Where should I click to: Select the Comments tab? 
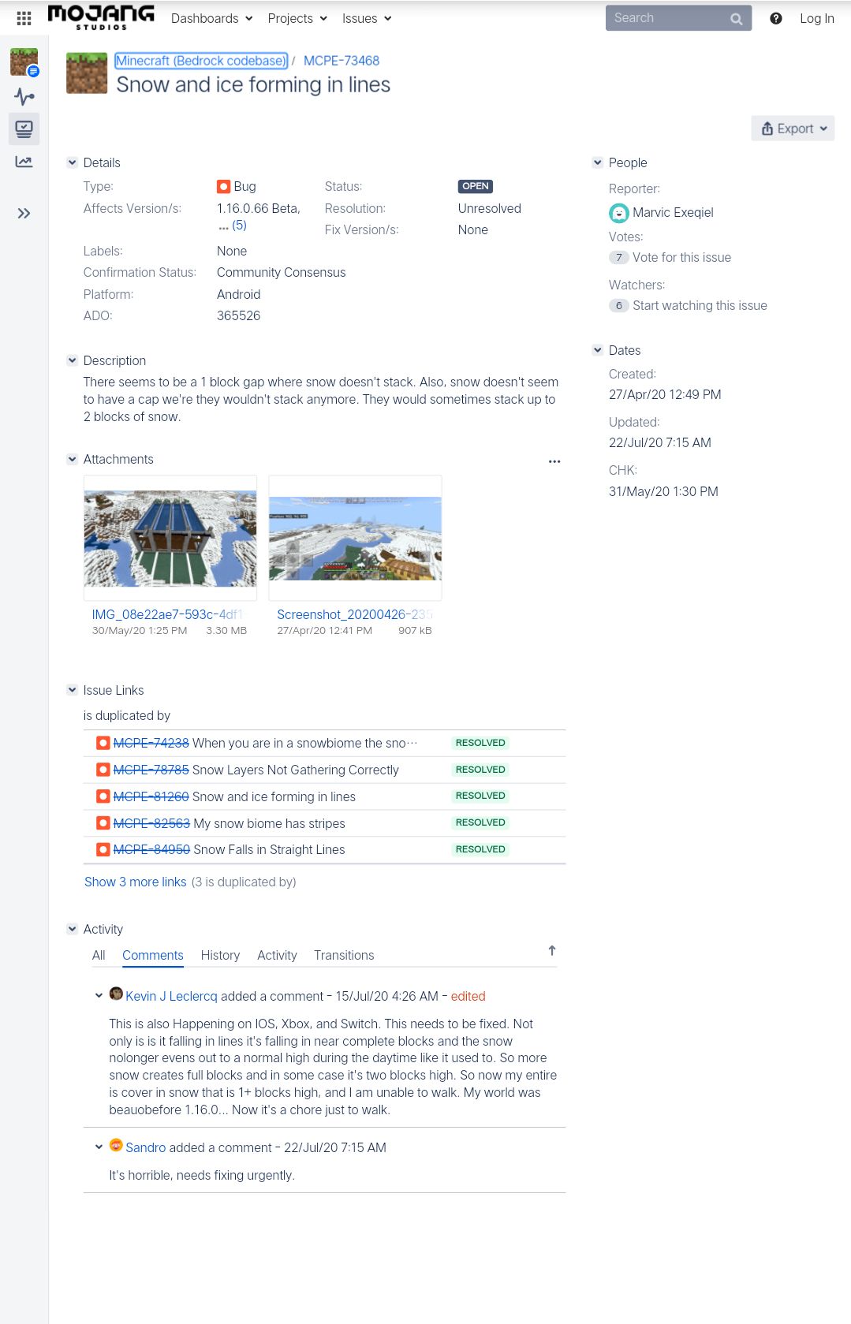point(153,955)
